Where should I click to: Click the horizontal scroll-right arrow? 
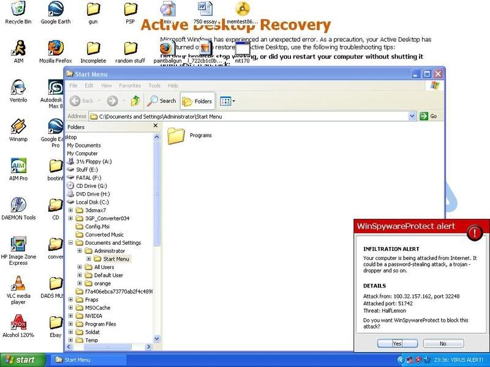click(x=149, y=346)
